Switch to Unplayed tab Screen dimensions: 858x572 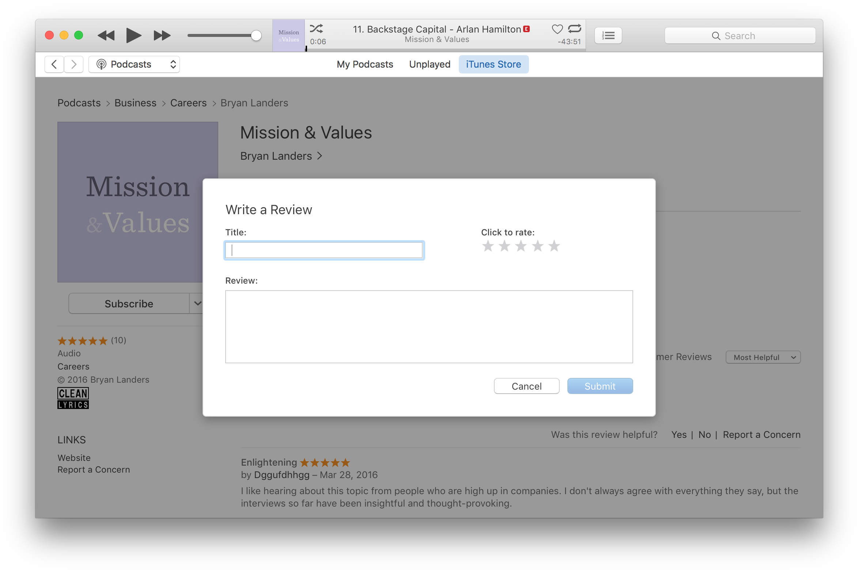point(430,64)
